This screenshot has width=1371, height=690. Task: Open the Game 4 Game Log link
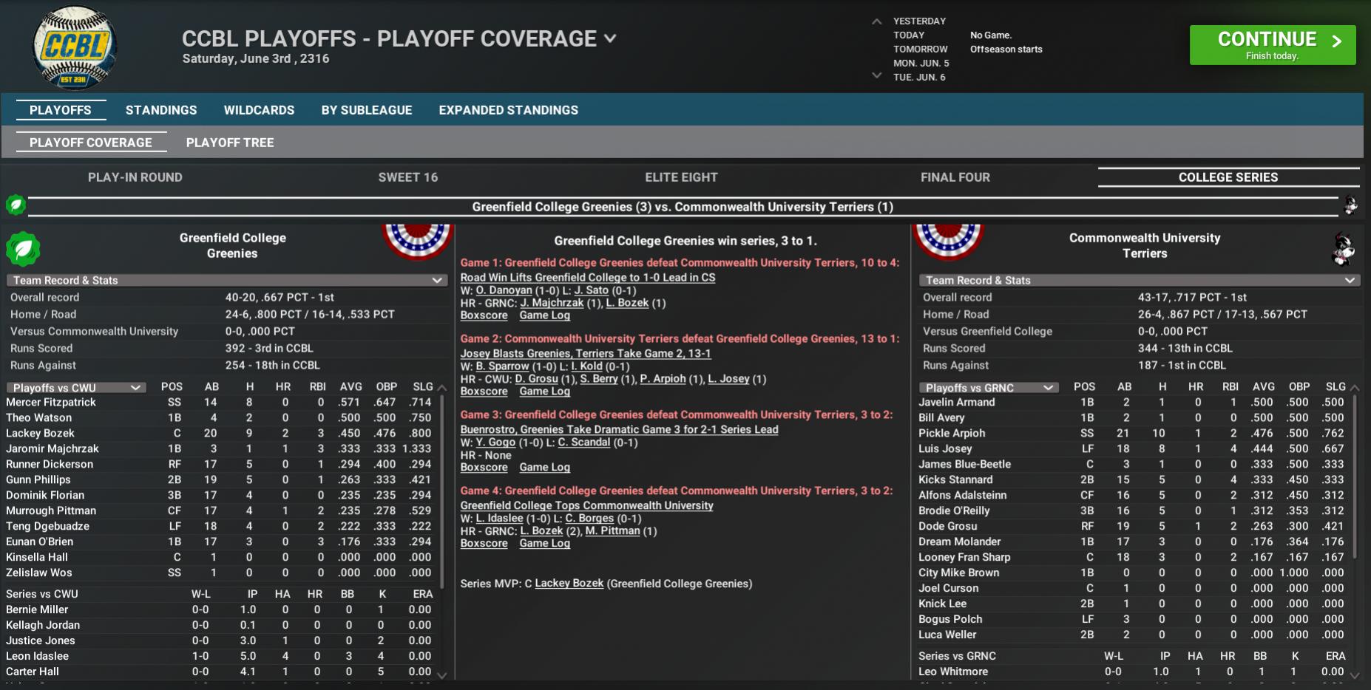(x=544, y=544)
